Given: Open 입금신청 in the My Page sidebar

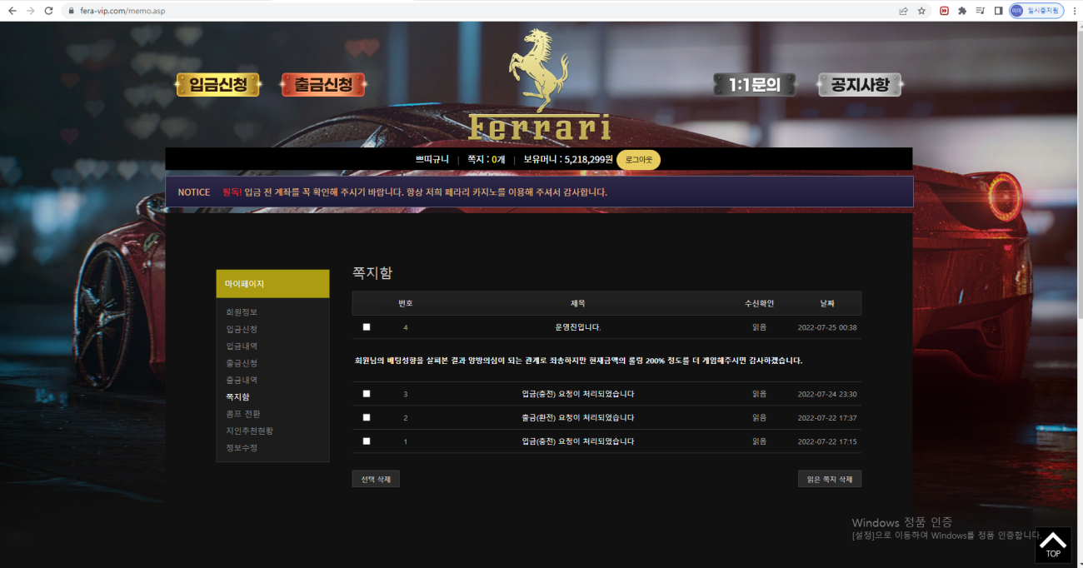Looking at the screenshot, I should point(242,329).
